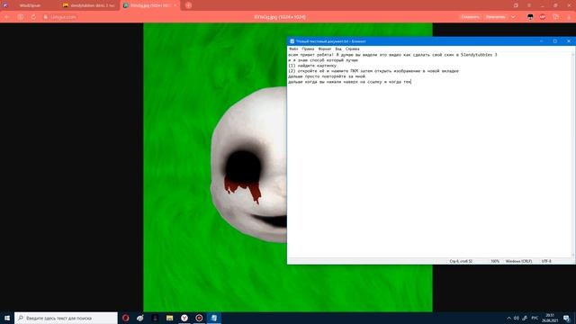Click the Notepad document icon in title bar
576x324 pixels.
(292, 41)
